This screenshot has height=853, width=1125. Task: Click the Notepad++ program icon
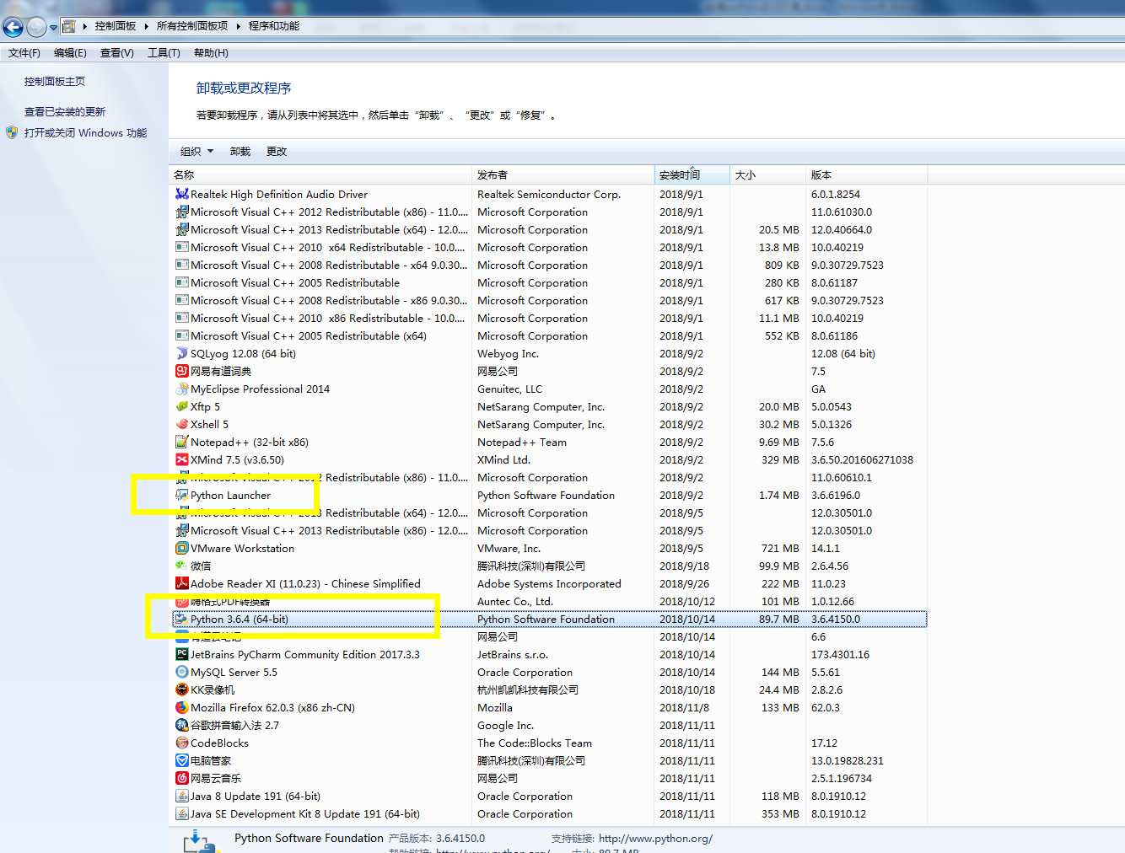(x=181, y=442)
